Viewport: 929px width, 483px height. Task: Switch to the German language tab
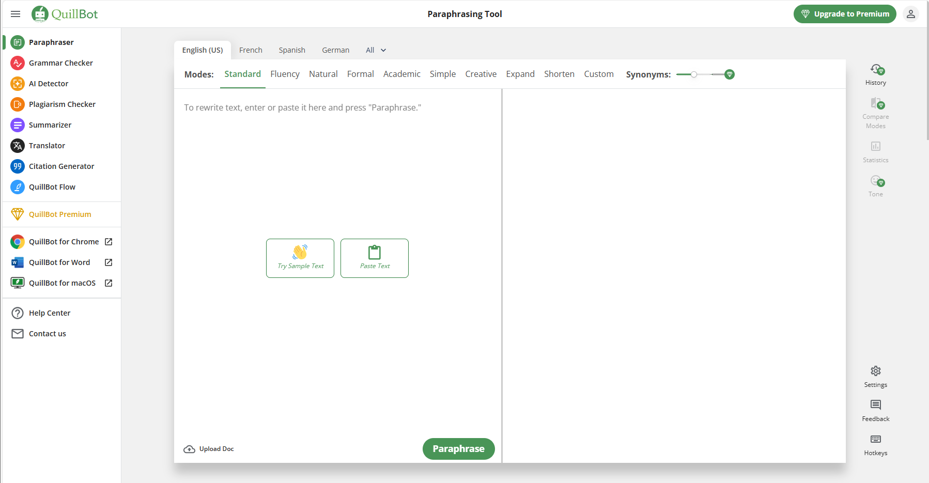pyautogui.click(x=336, y=50)
